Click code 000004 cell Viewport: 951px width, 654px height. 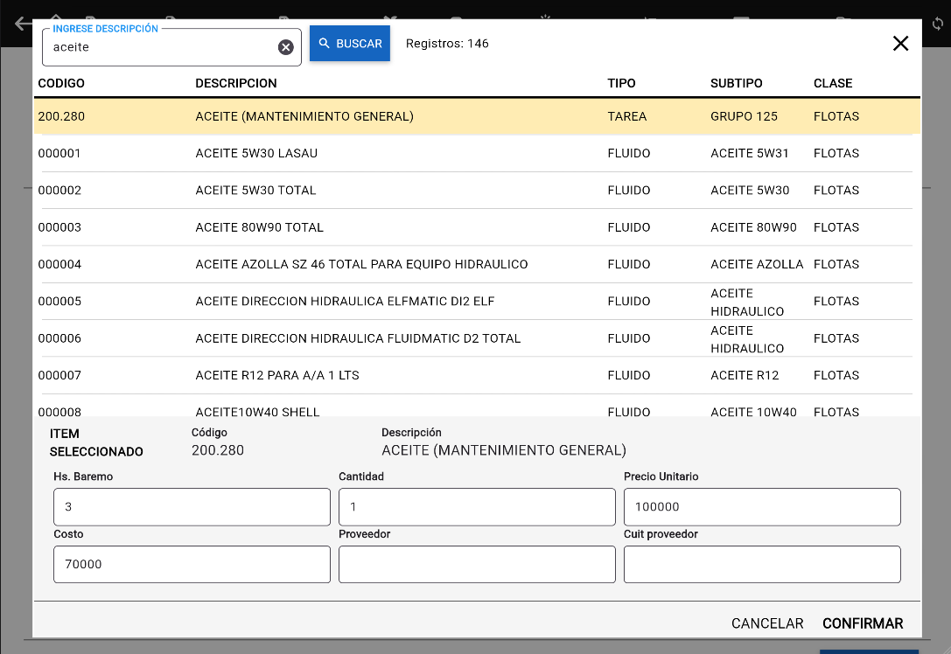(x=59, y=264)
